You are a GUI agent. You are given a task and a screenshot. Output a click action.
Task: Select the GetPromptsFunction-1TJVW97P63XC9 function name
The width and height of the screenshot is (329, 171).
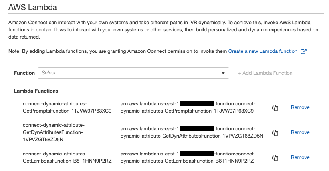67,107
